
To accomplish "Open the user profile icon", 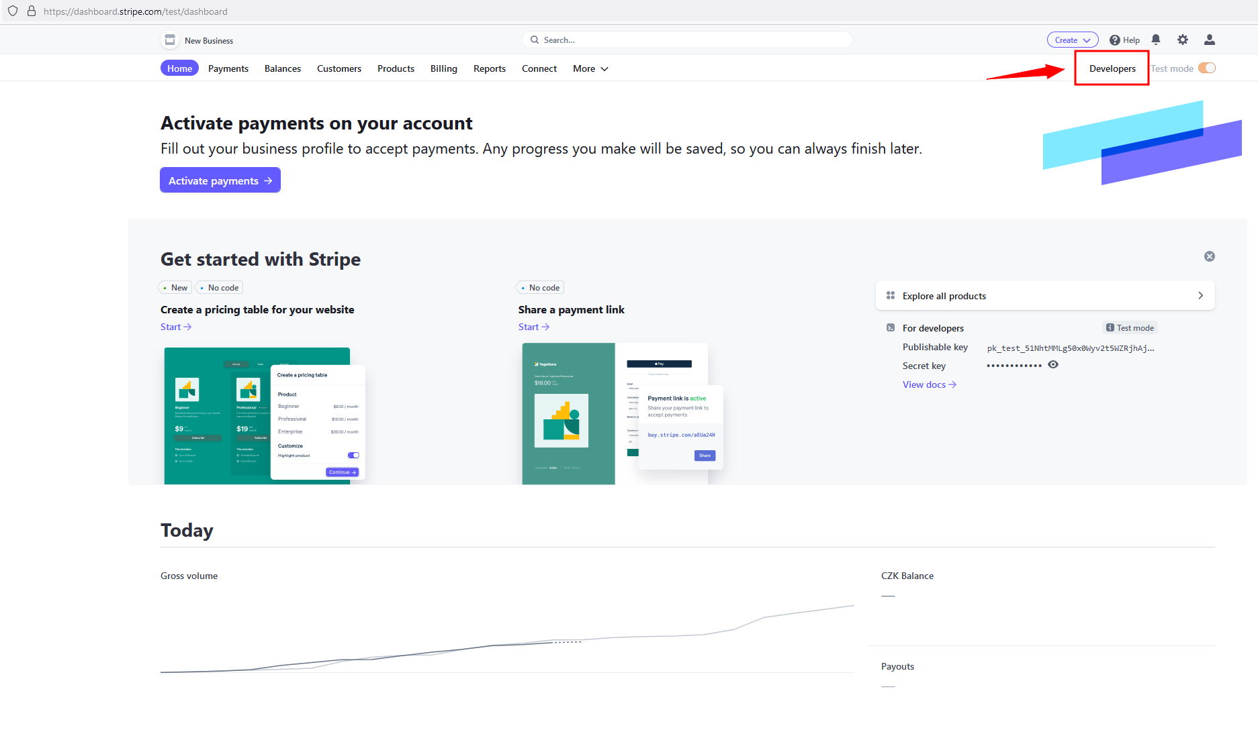I will click(1210, 40).
